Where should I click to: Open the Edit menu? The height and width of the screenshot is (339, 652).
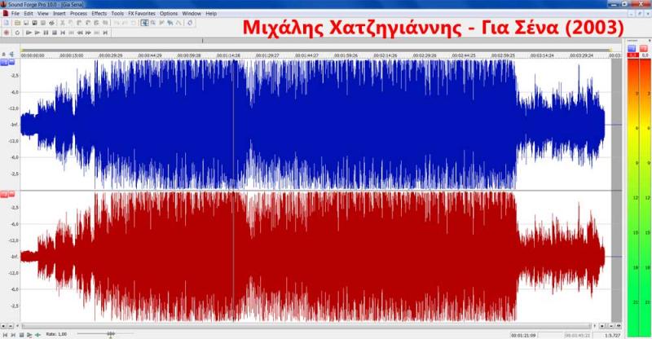point(29,13)
